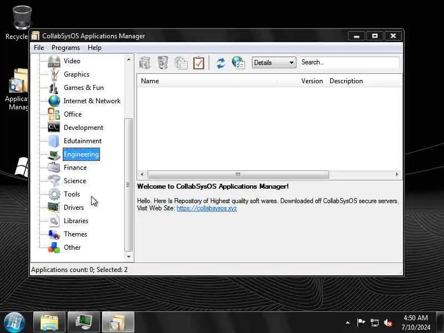Select the Themes category icon
The width and height of the screenshot is (444, 333).
coord(54,234)
